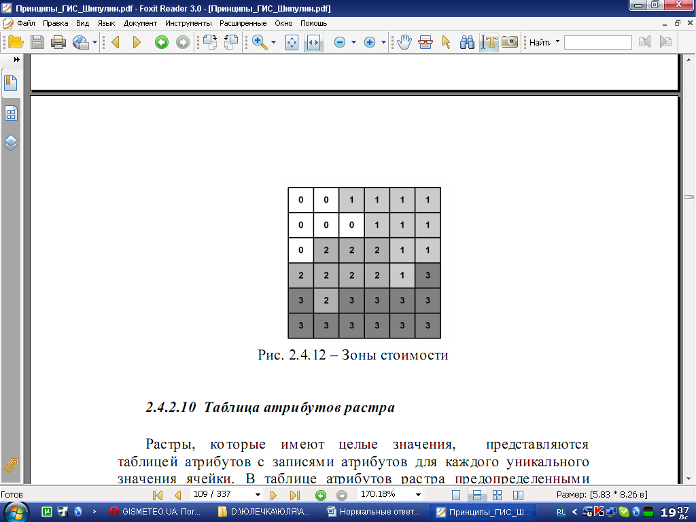The height and width of the screenshot is (522, 696).
Task: Select the arrow annotation selection tool
Action: pos(446,42)
